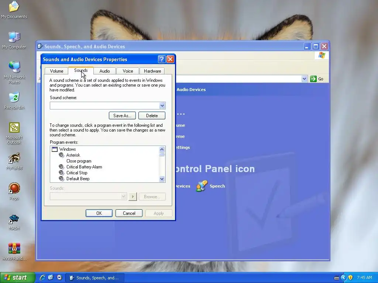Open the Sound scheme dropdown
The width and height of the screenshot is (378, 283).
click(x=162, y=105)
